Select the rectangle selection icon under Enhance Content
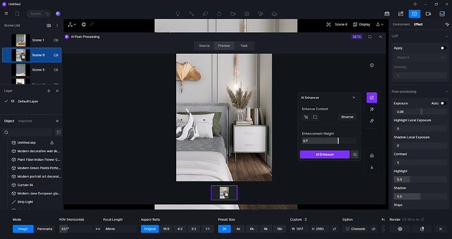The width and height of the screenshot is (452, 239). coord(315,117)
